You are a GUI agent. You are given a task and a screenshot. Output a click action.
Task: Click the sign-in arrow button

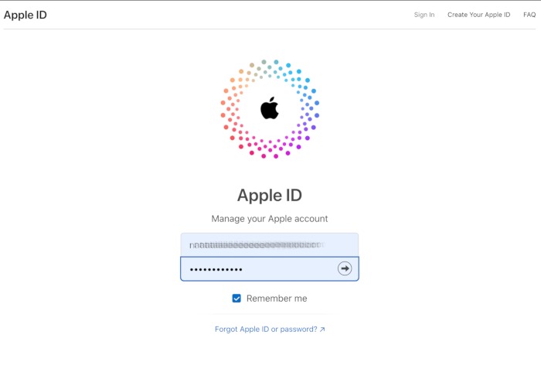coord(345,268)
